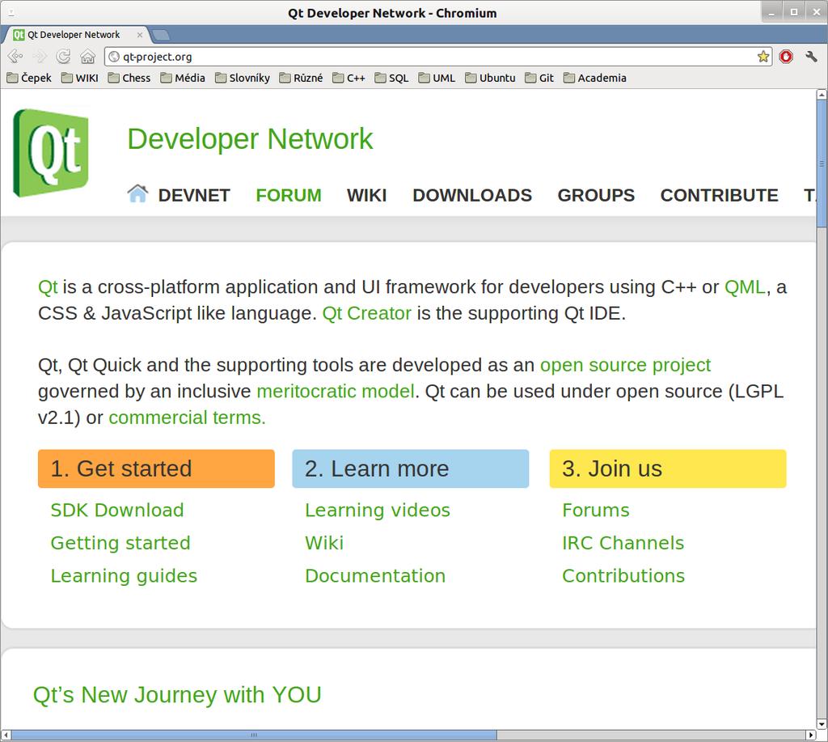This screenshot has height=742, width=828.
Task: Open the open source project link
Action: pyautogui.click(x=625, y=365)
